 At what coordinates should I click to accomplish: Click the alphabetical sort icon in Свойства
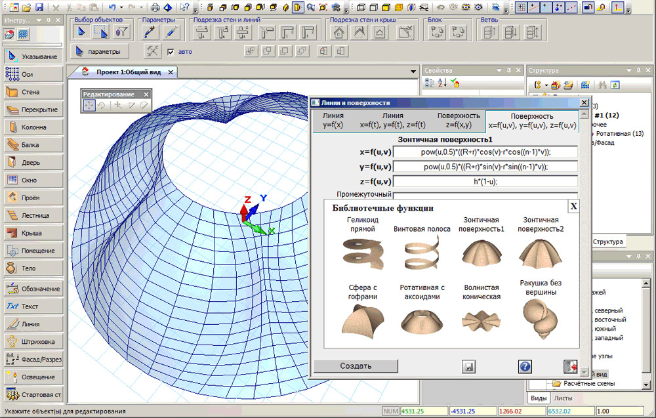click(x=443, y=83)
